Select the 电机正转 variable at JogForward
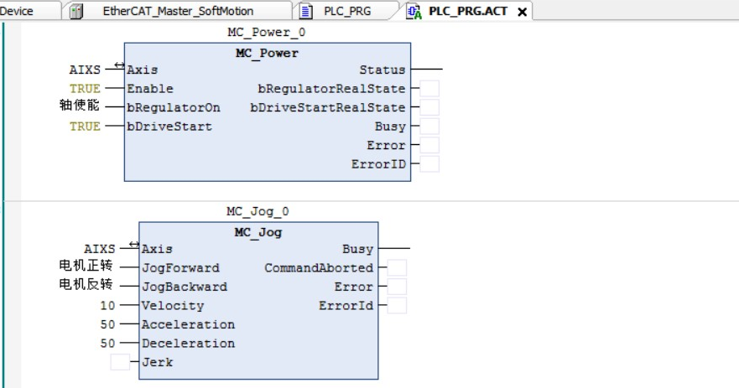 pos(86,267)
